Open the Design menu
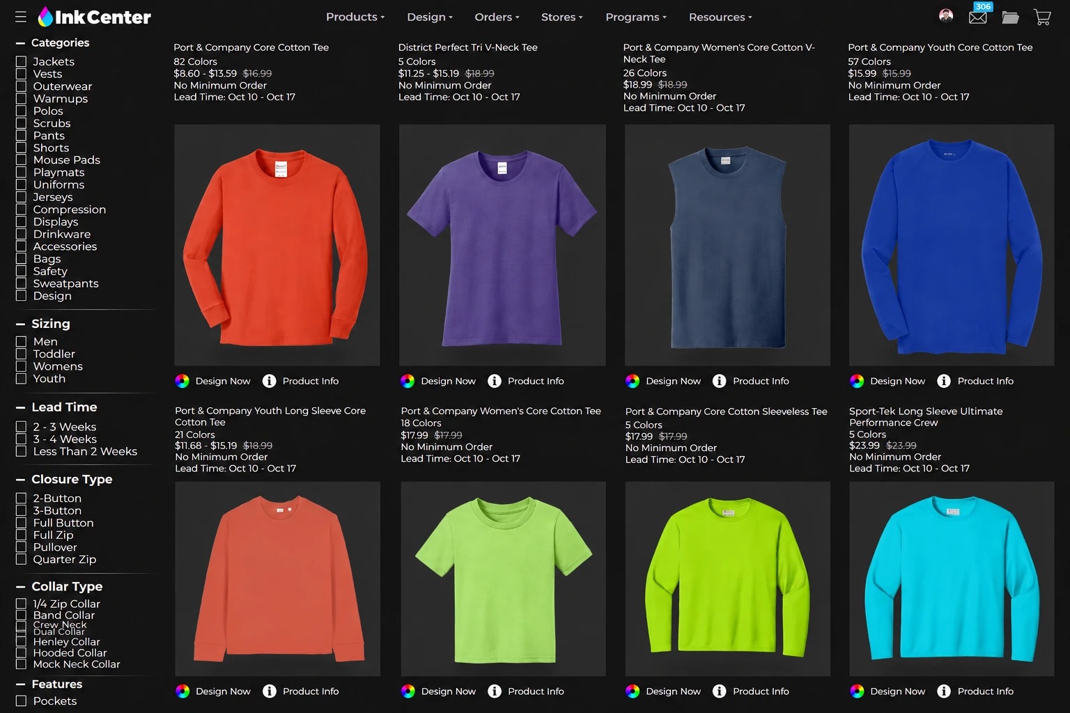1070x713 pixels. click(x=430, y=17)
